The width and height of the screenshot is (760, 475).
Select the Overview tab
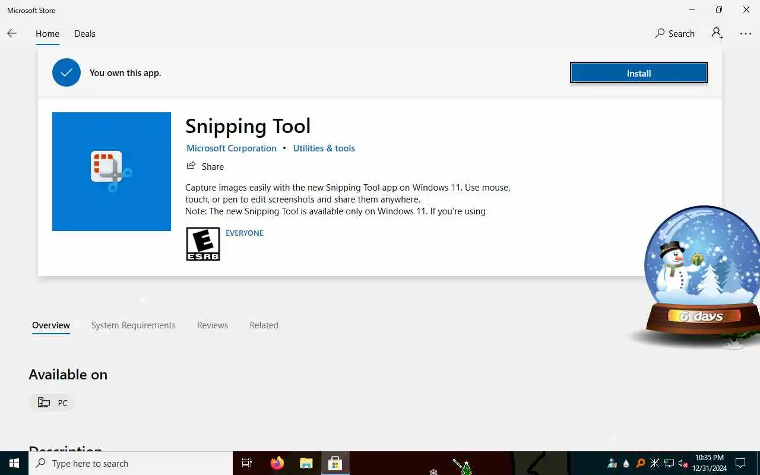[x=51, y=325]
